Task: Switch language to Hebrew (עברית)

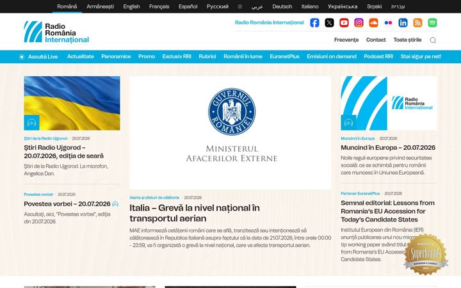Action: click(398, 6)
